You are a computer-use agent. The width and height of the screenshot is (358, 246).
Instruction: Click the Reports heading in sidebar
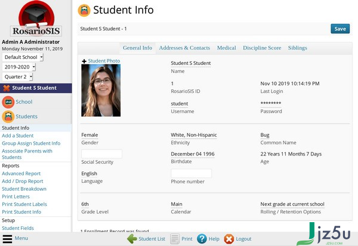click(11, 166)
